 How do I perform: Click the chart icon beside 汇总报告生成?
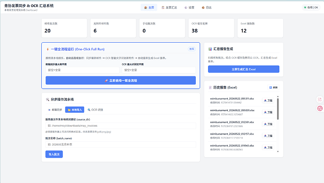(210, 49)
